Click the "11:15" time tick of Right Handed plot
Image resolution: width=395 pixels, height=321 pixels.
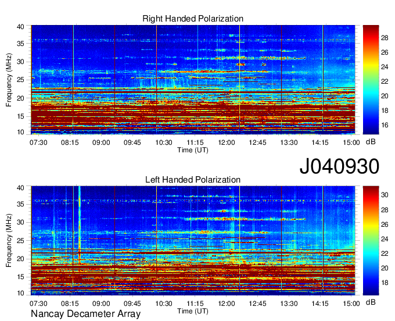point(195,142)
